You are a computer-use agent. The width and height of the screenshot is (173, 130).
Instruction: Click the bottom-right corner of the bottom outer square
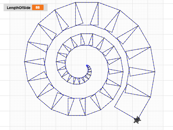pyautogui.click(x=85, y=116)
